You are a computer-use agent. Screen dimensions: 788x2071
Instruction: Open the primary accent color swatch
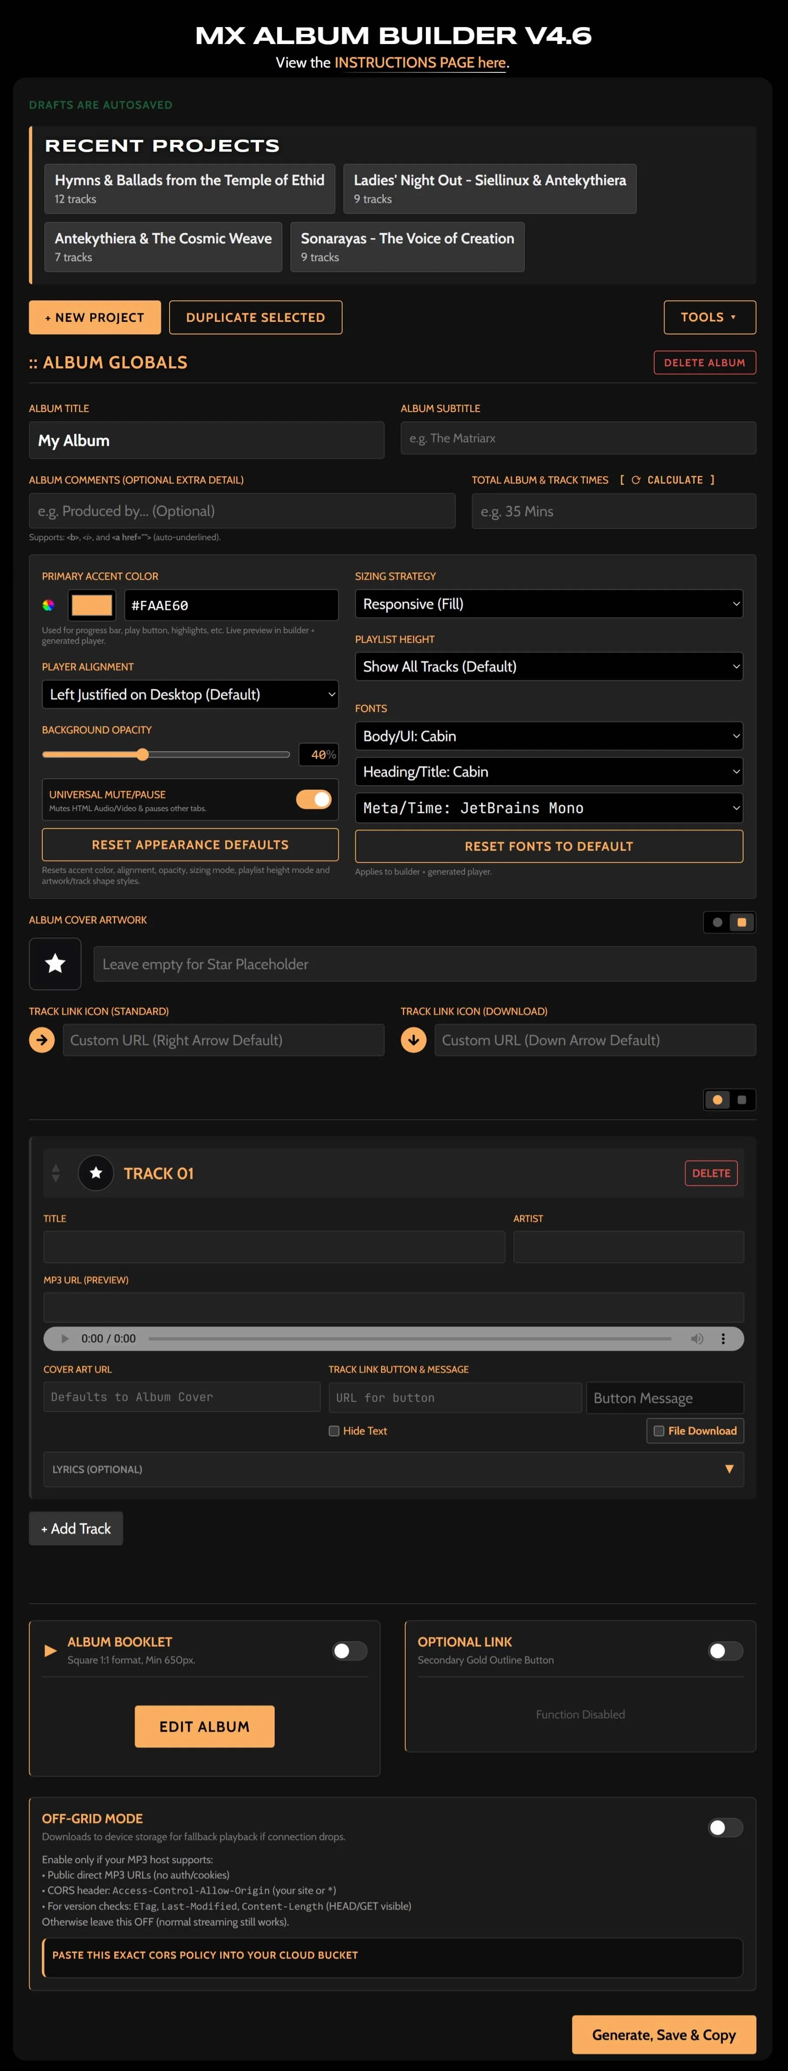click(92, 605)
